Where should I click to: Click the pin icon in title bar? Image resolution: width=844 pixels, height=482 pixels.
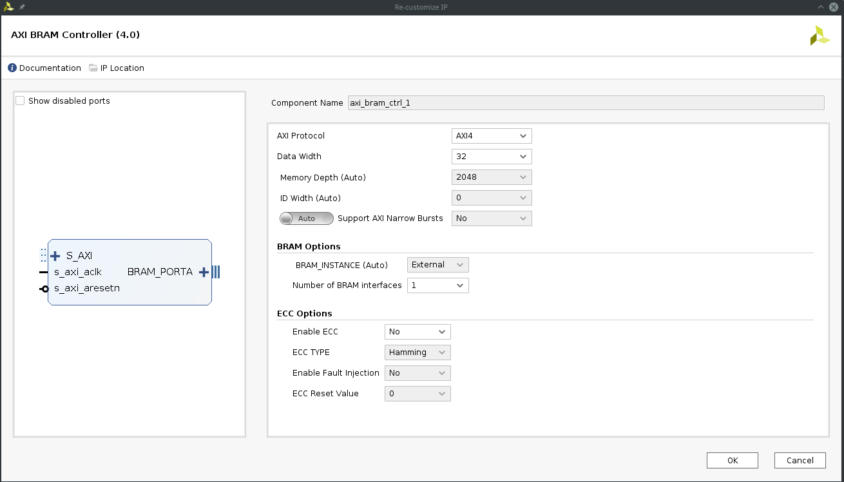(22, 7)
